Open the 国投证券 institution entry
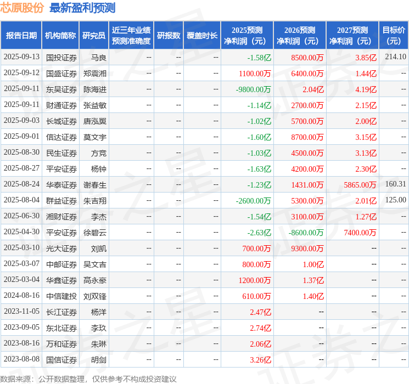Viewport: 409px width, 384px height. point(61,57)
